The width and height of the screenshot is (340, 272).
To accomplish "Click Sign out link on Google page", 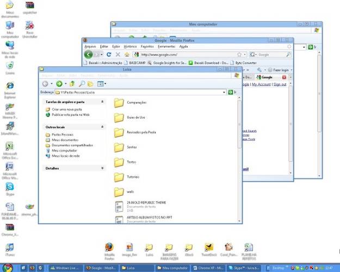I will click(280, 84).
